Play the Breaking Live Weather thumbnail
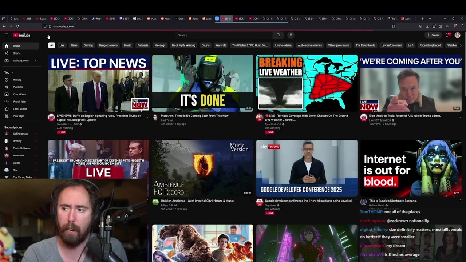 click(x=307, y=83)
